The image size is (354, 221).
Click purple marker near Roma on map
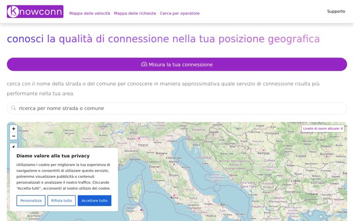coord(172,197)
